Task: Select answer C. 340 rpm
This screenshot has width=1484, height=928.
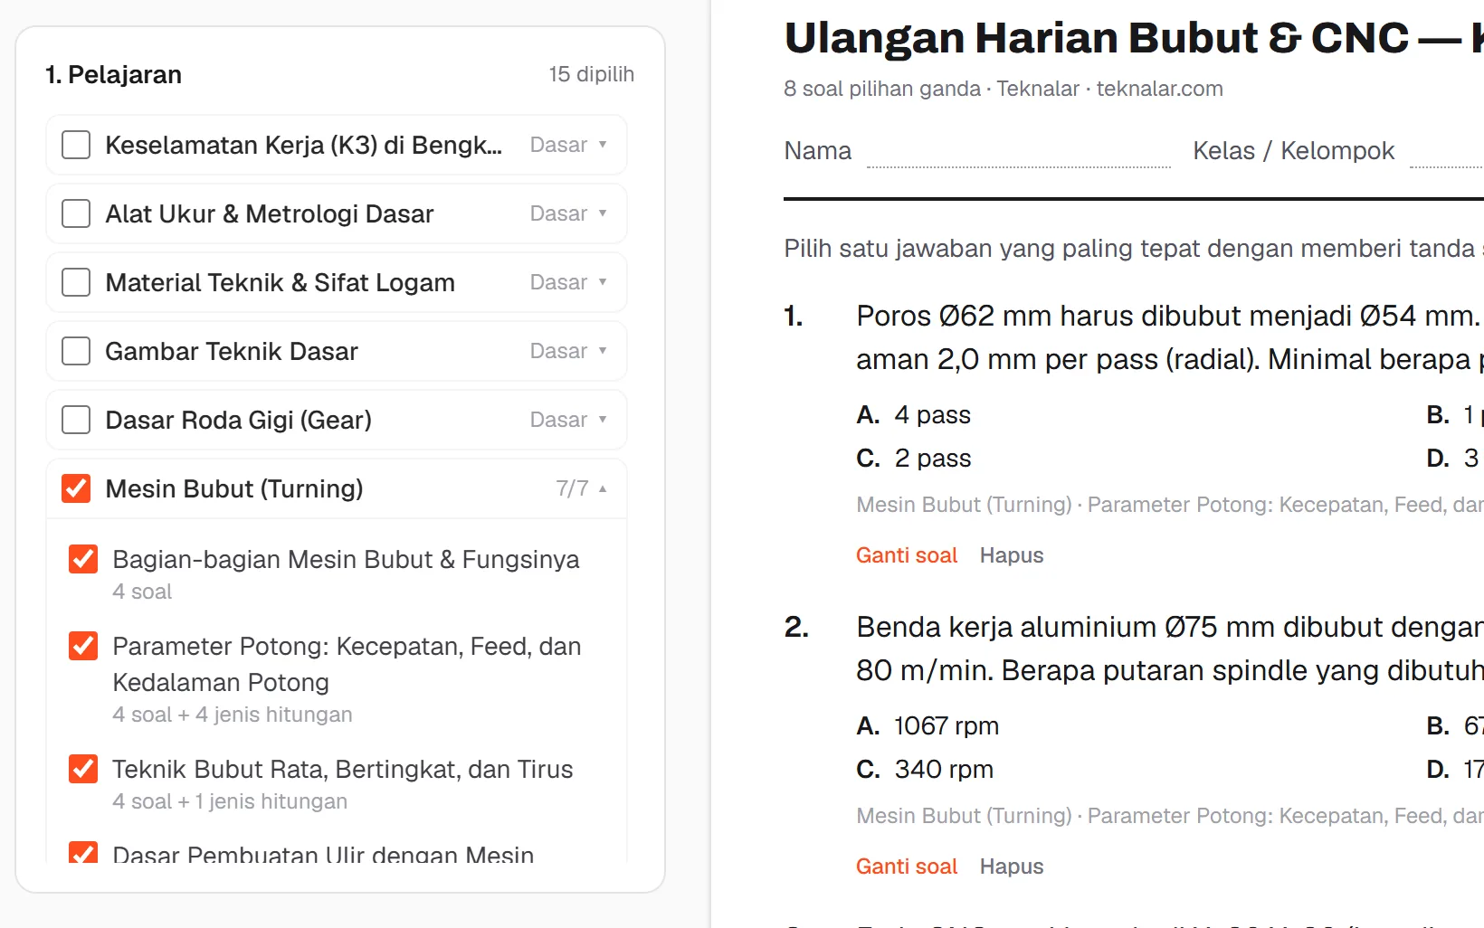Action: [925, 769]
